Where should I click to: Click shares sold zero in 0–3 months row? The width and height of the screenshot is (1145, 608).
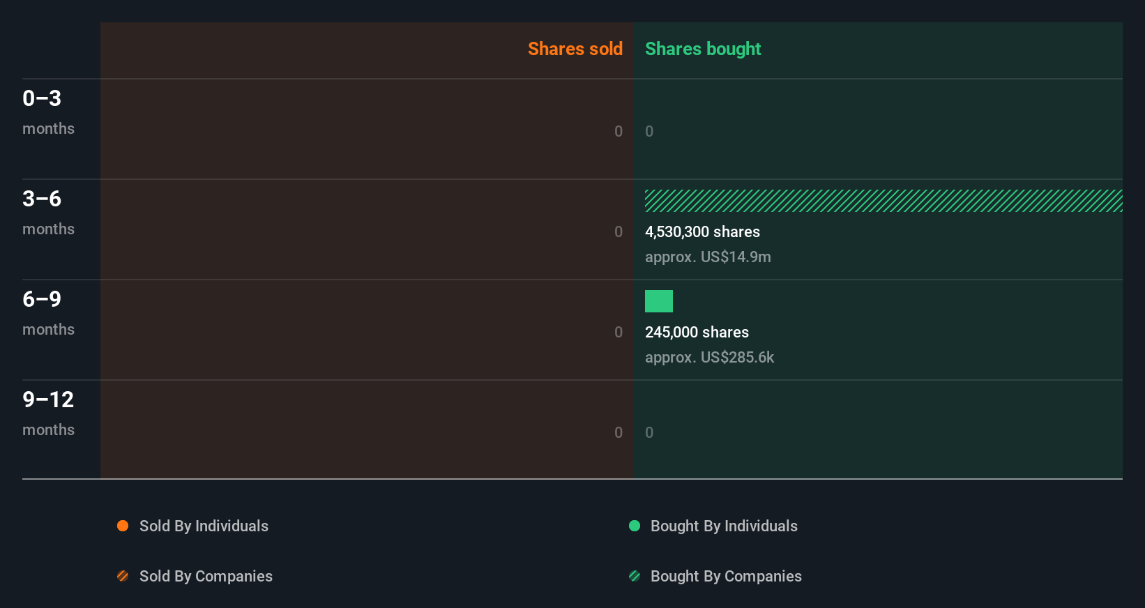(x=619, y=131)
